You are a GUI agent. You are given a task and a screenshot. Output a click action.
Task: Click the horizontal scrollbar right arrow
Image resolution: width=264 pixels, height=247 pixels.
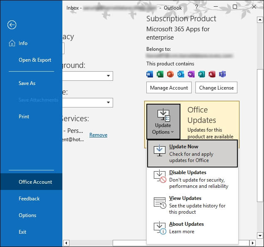point(252,243)
